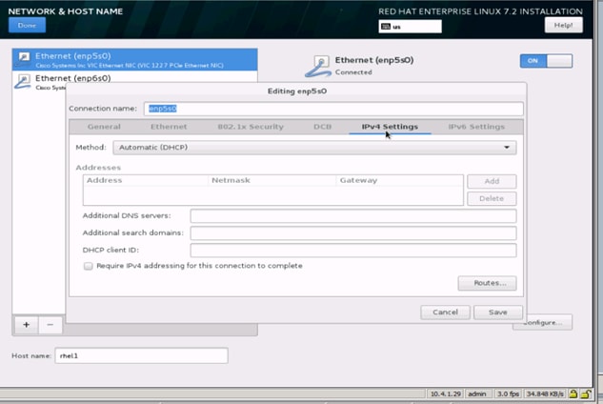Click the 3.0 fps status bar entry
This screenshot has width=603, height=404.
pyautogui.click(x=508, y=394)
